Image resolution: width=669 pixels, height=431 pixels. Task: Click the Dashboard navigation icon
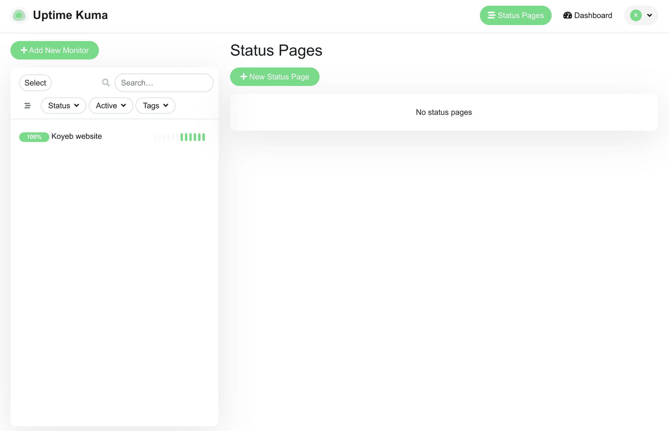tap(567, 15)
